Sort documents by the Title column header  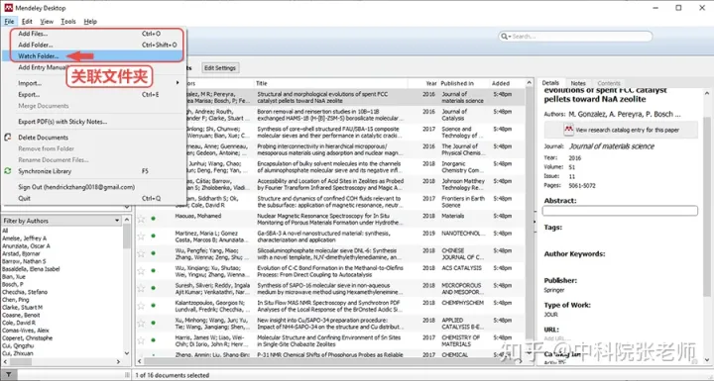[330, 83]
